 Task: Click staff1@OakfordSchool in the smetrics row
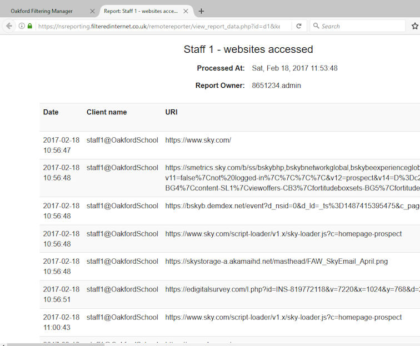122,168
